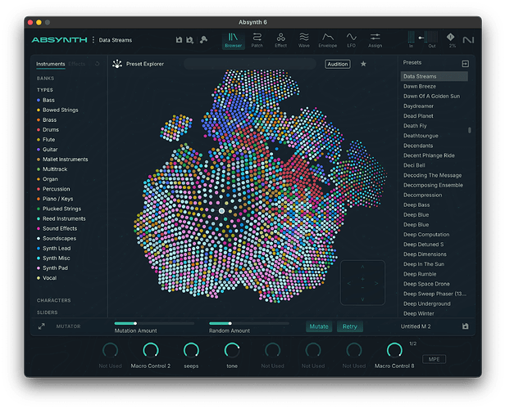Screen dimensions: 505x409
Task: Click the save preset icon in header
Action: pos(179,39)
